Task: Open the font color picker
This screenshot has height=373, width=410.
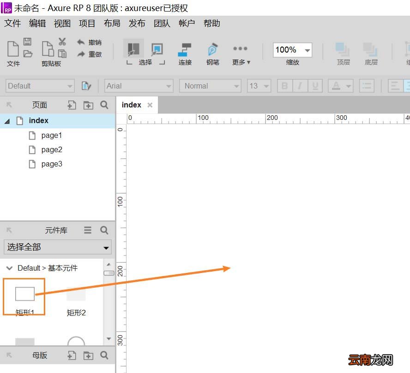Action: 341,86
